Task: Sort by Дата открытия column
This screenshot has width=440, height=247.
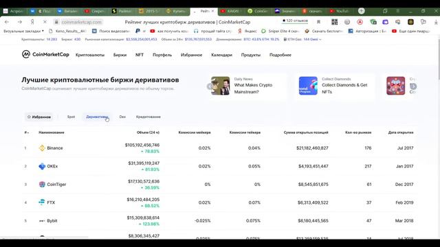Action: click(x=401, y=132)
